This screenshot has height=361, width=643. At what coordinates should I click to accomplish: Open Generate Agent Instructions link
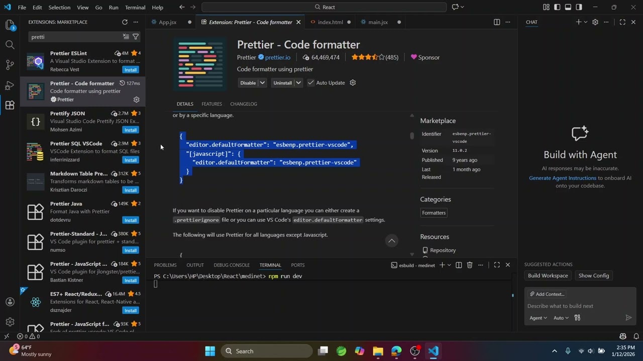tap(563, 178)
